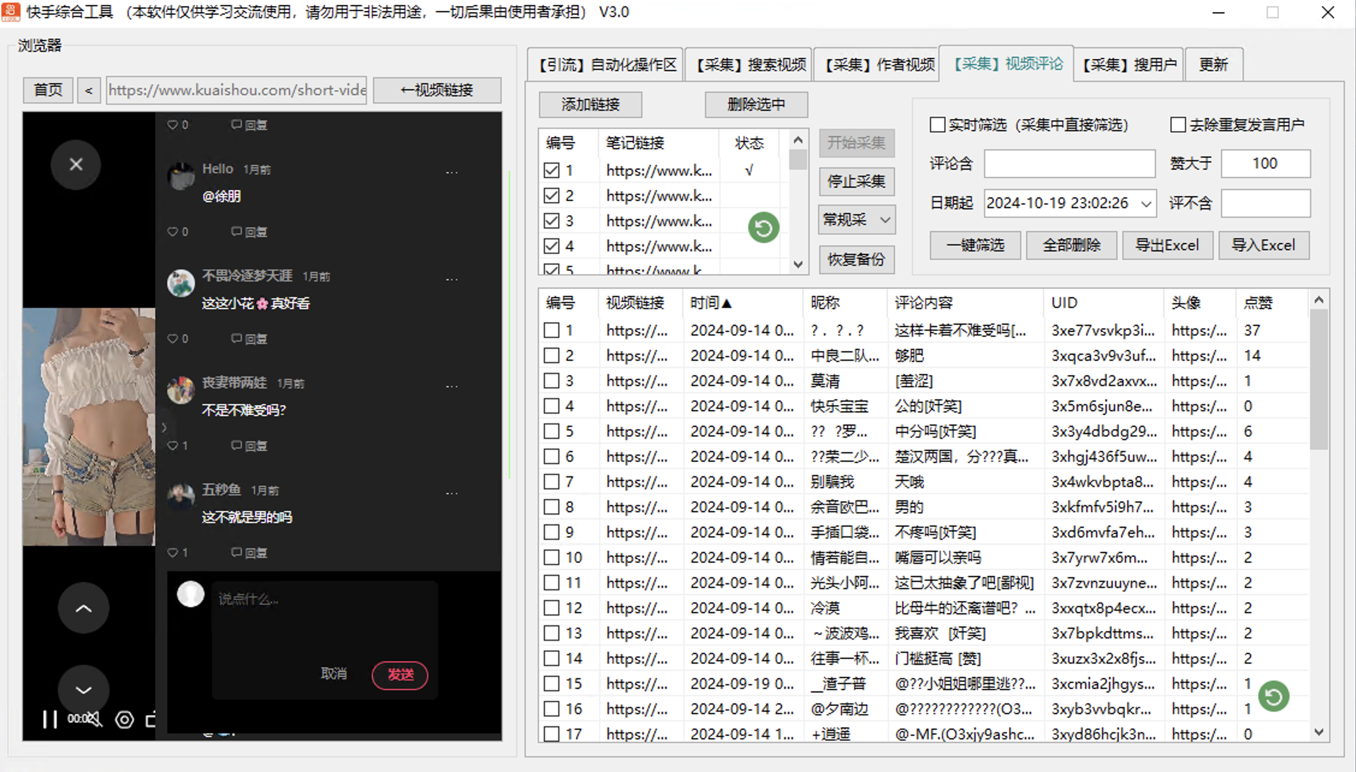The image size is (1356, 772).
Task: Open the 常规采 collection mode dropdown
Action: (x=856, y=220)
